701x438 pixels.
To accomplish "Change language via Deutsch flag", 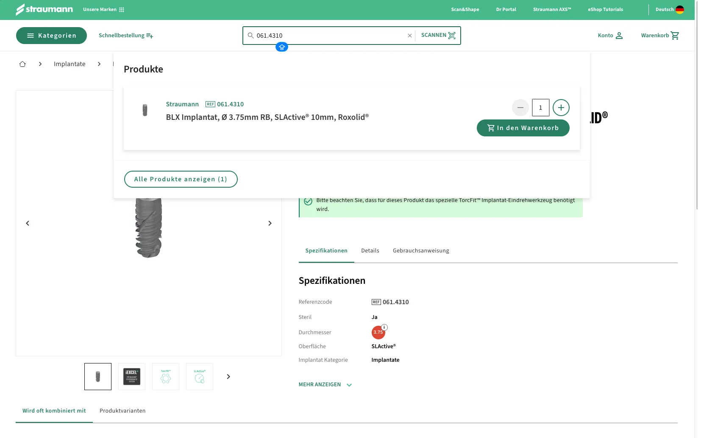I will tap(670, 9).
